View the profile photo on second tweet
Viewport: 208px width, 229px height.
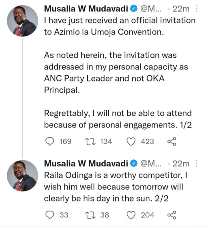click(x=23, y=176)
